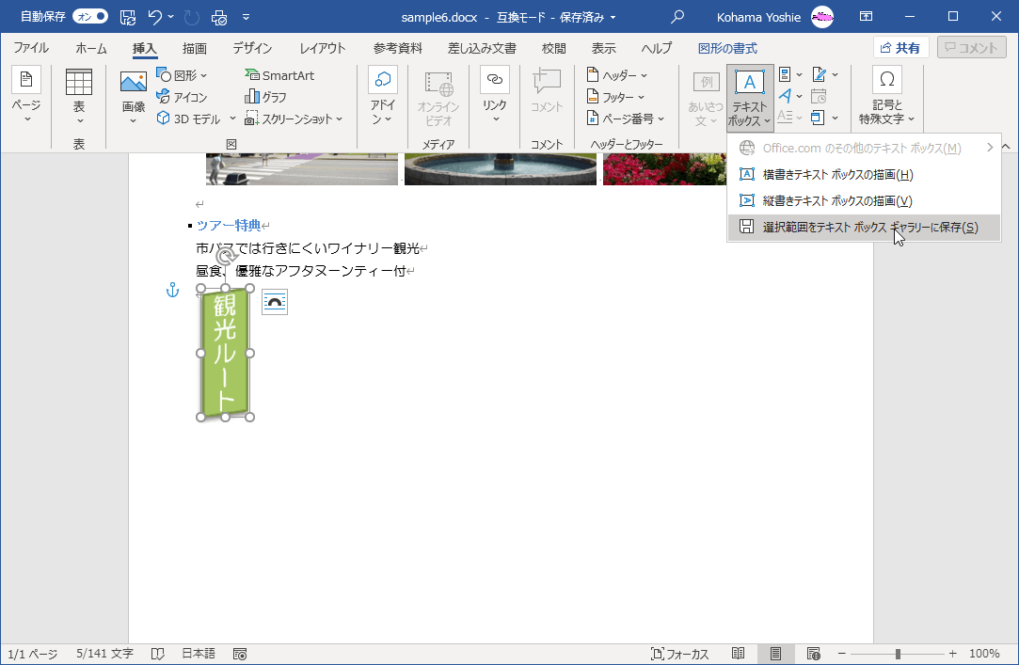Click the anchor icon in the left margin
The image size is (1019, 665).
click(172, 290)
